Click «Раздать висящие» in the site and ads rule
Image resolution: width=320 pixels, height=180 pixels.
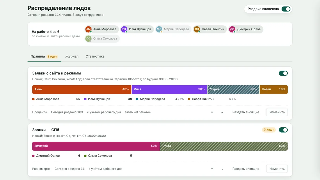tap(246, 112)
